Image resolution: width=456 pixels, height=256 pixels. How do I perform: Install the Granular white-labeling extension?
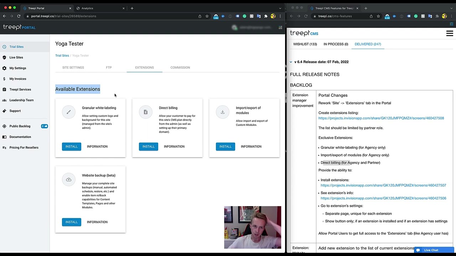[x=72, y=146]
